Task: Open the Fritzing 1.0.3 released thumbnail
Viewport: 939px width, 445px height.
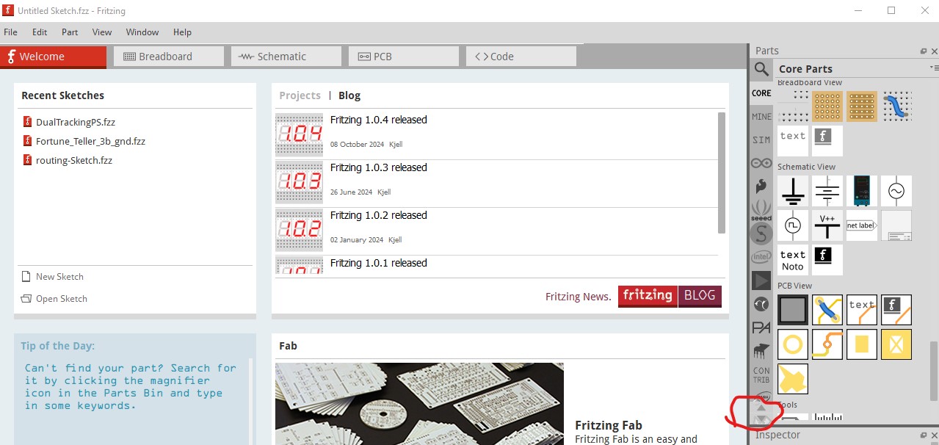Action: [x=299, y=182]
